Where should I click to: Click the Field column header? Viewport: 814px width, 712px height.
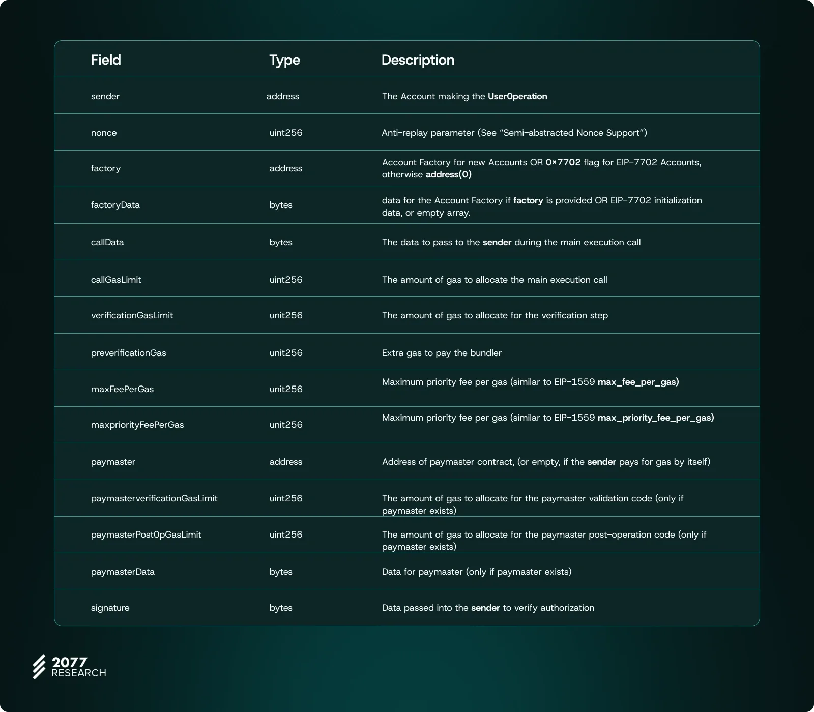pos(106,60)
